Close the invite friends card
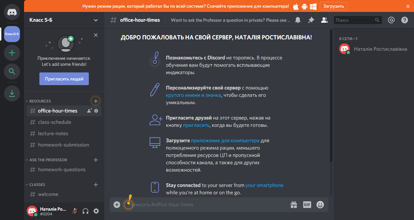Image resolution: width=414 pixels, height=220 pixels. tap(96, 35)
